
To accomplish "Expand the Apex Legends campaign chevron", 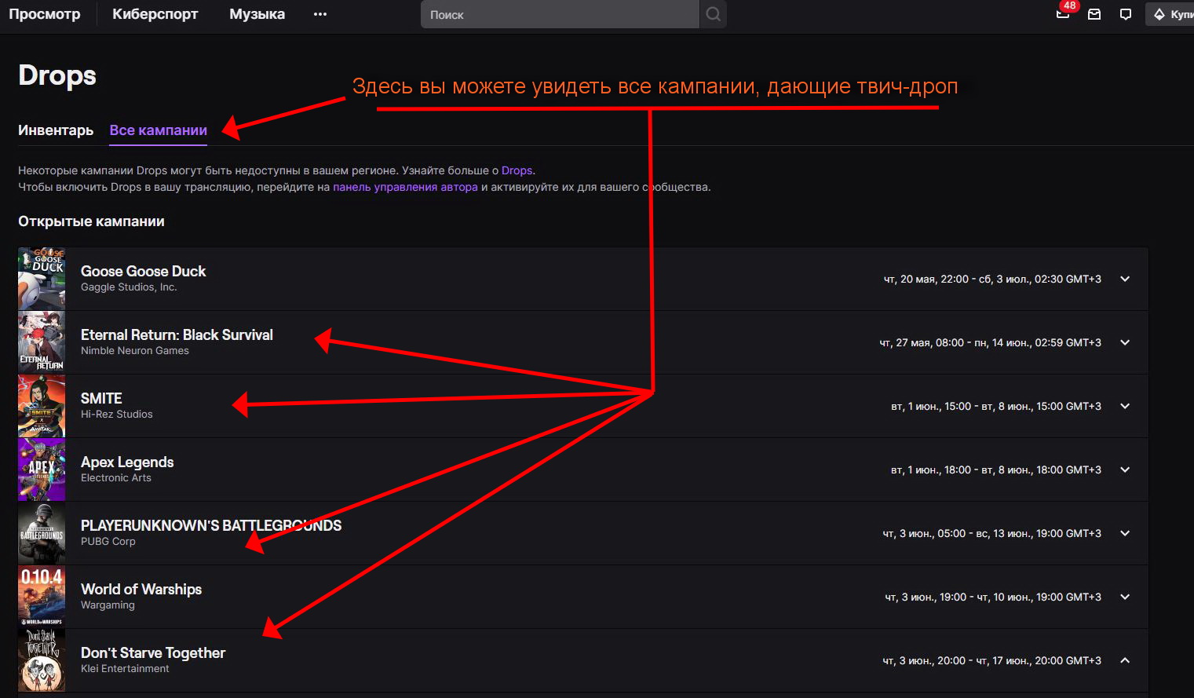I will pyautogui.click(x=1125, y=470).
